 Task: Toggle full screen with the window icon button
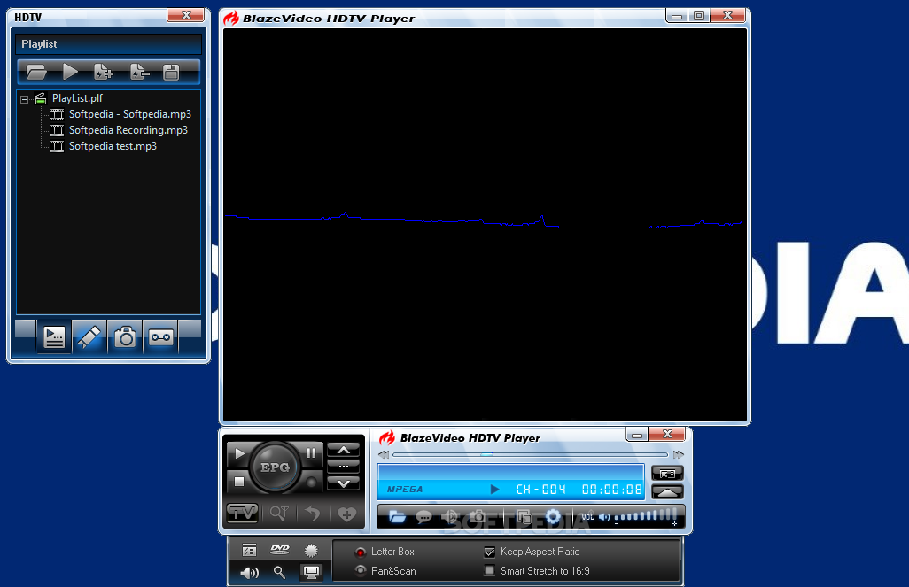click(x=667, y=474)
